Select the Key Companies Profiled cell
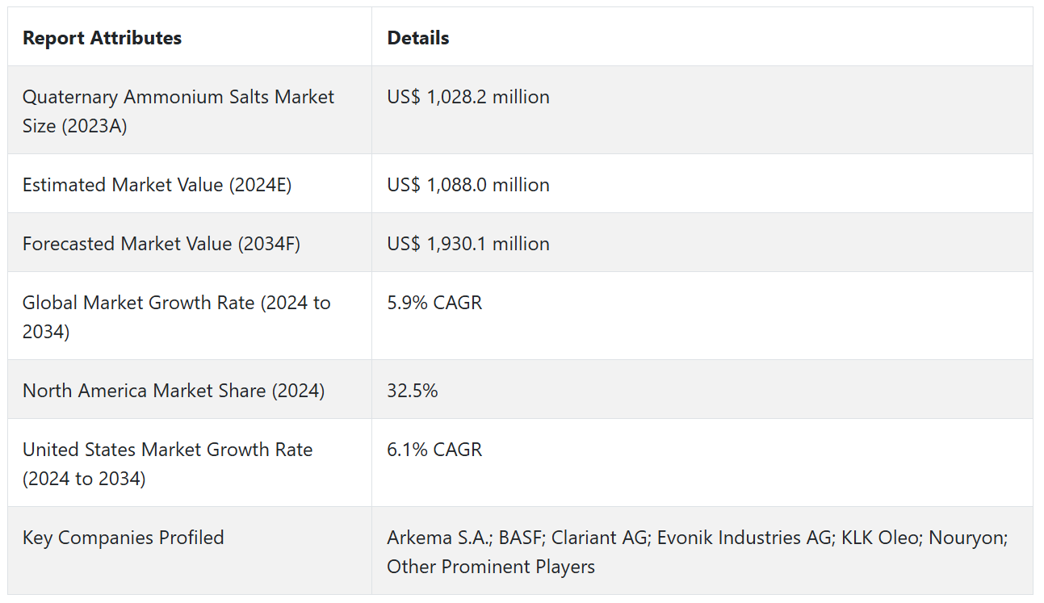The width and height of the screenshot is (1044, 603). pyautogui.click(x=123, y=538)
